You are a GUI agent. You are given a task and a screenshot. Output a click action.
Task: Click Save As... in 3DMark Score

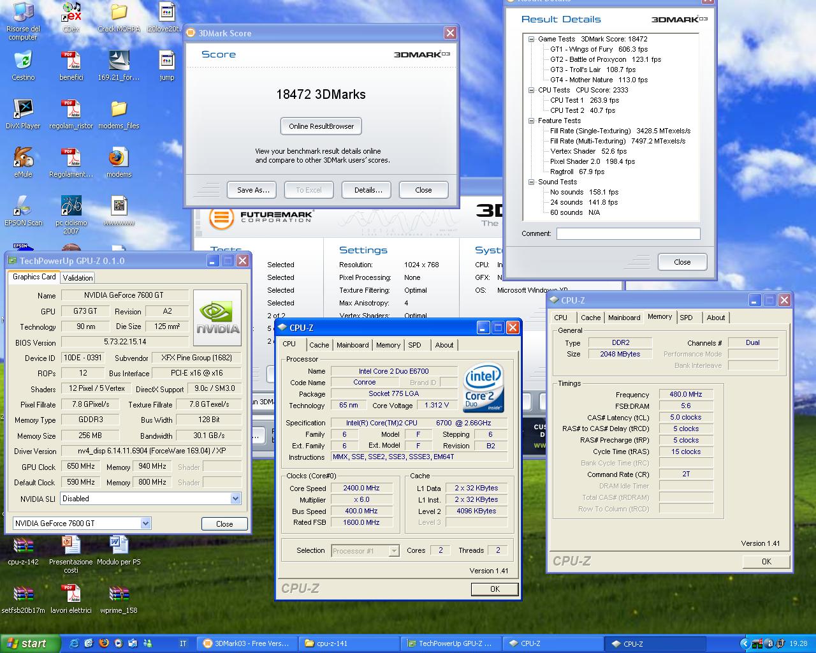253,190
